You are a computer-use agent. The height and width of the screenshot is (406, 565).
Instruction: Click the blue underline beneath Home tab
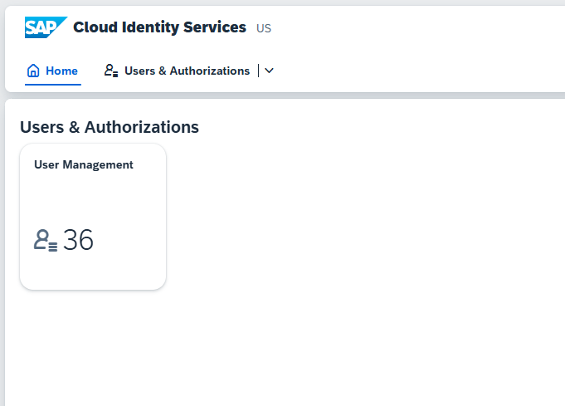[x=52, y=85]
